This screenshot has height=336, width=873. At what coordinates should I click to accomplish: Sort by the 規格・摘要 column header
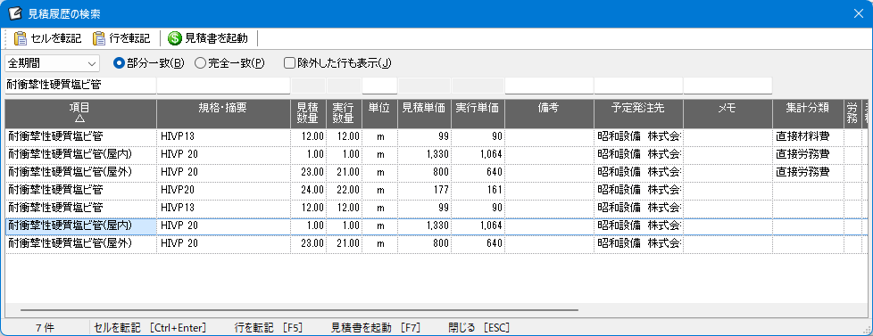[223, 113]
